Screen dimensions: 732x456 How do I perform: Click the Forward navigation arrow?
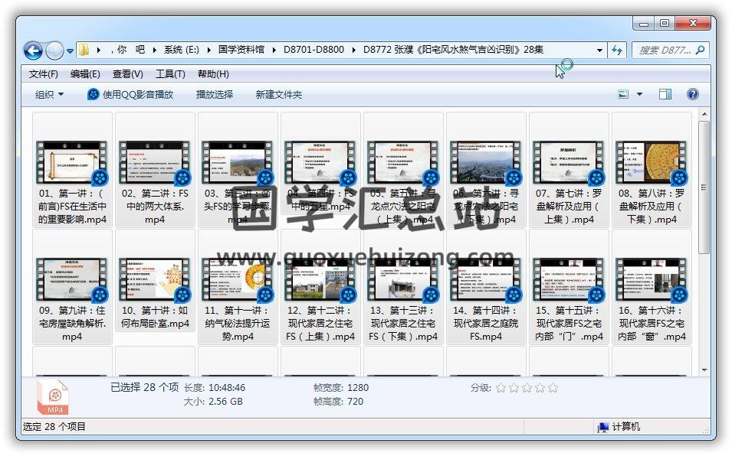[54, 50]
